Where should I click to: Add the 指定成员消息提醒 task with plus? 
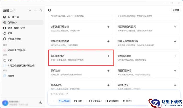(x=108, y=41)
